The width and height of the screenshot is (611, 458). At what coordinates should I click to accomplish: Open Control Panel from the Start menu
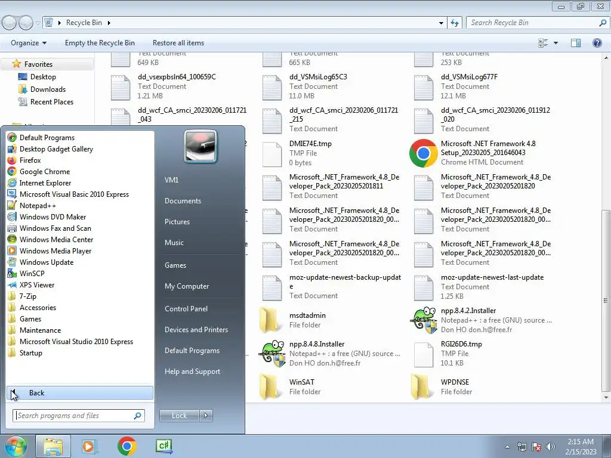point(186,309)
